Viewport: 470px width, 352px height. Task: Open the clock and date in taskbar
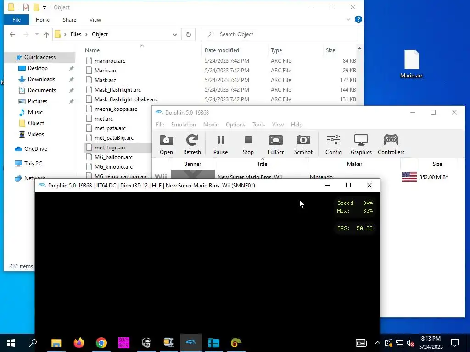click(431, 343)
